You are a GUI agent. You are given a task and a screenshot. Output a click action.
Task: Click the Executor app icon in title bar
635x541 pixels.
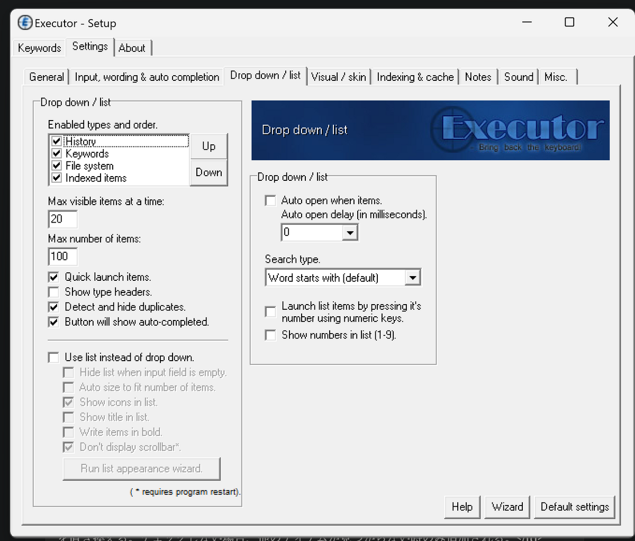point(25,23)
